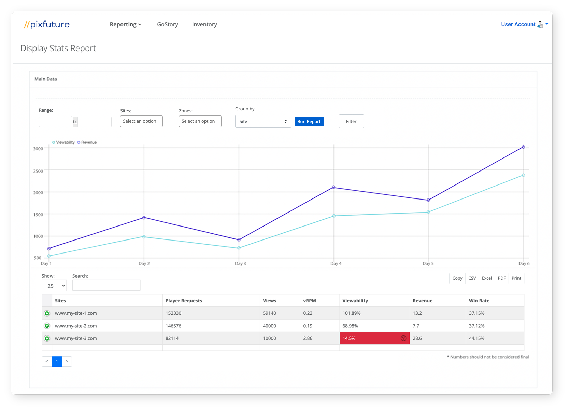The height and width of the screenshot is (411, 569).
Task: Toggle the Revenue series in the chart legend
Action: coord(87,142)
